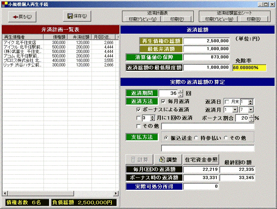Open the second 返済月 dropdown showing 7
Image resolution: width=277 pixels, height=209 pixels.
click(x=251, y=110)
